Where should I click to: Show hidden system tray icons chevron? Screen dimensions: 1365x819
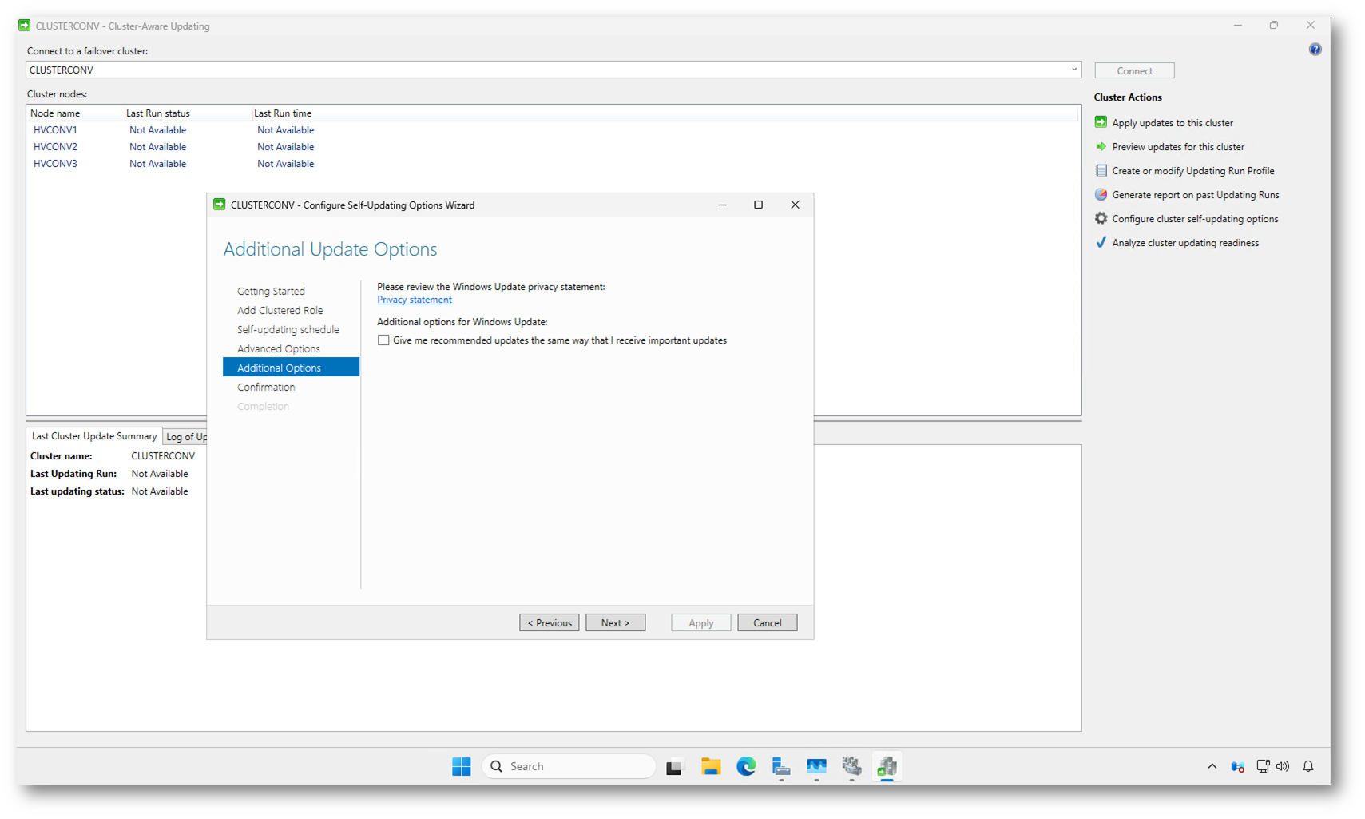point(1212,766)
